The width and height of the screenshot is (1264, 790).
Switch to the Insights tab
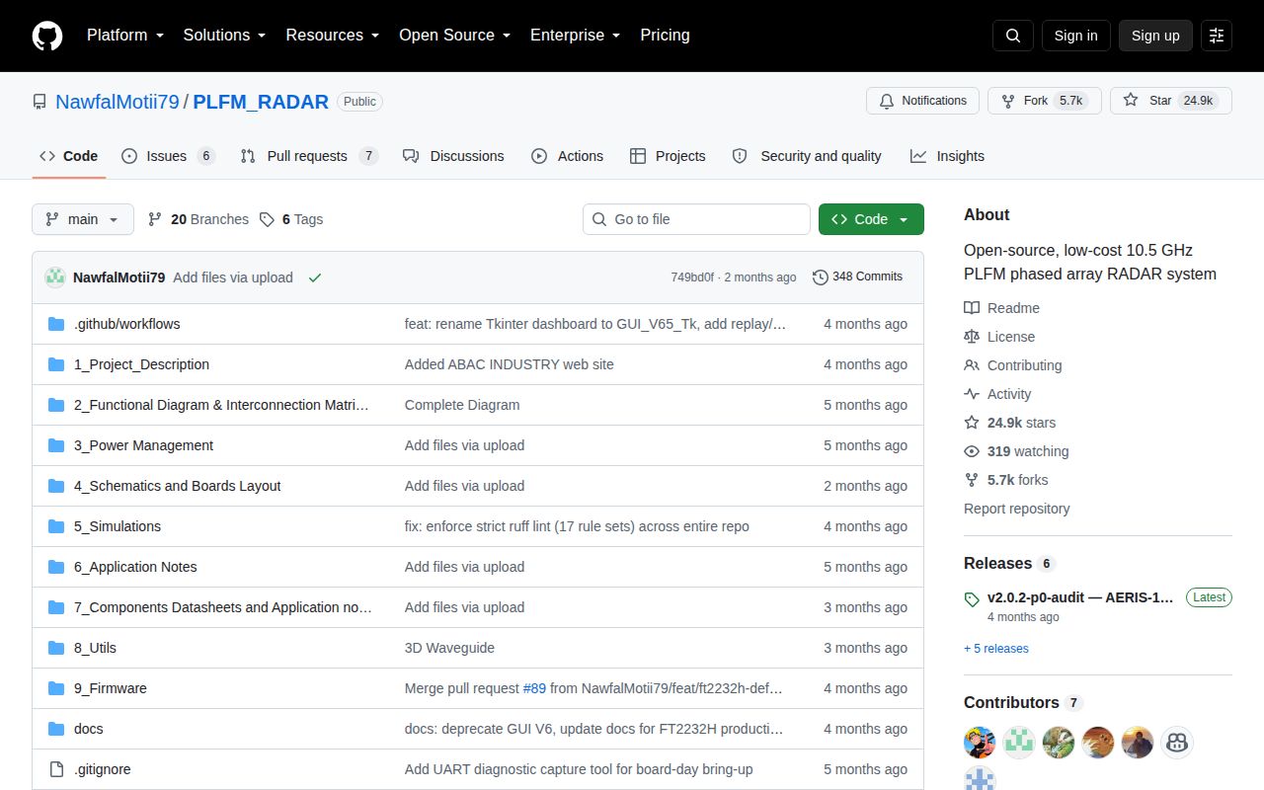(x=947, y=156)
